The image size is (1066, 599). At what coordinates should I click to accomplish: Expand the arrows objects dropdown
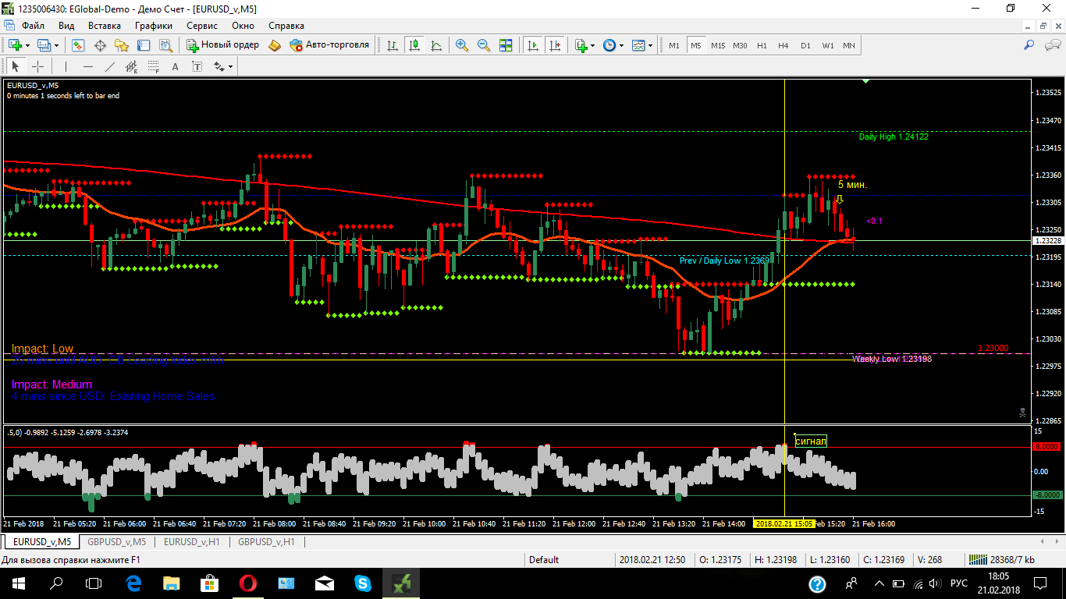[x=231, y=66]
